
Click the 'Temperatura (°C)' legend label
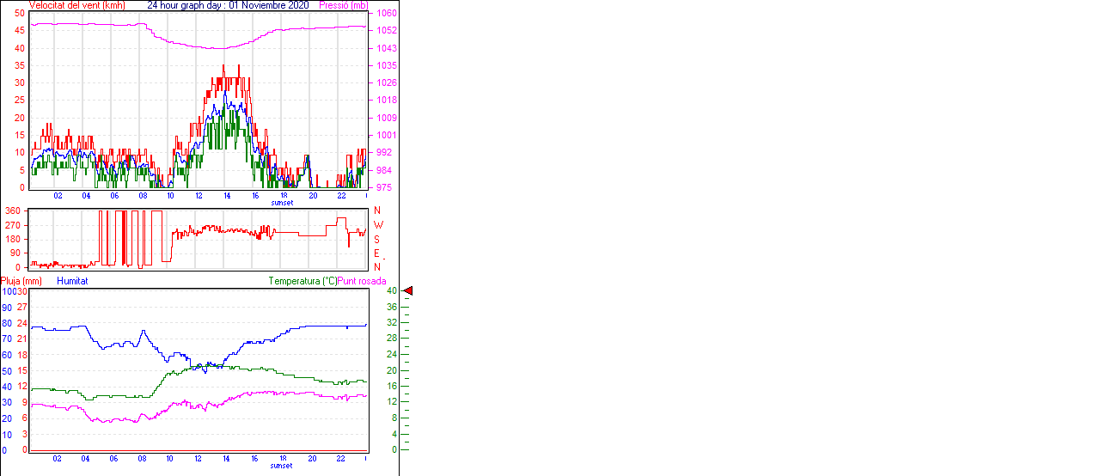pos(302,281)
